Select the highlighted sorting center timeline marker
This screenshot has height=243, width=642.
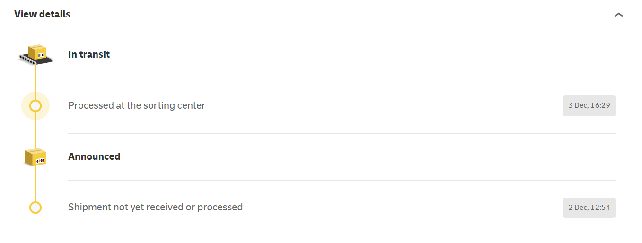[x=35, y=106]
